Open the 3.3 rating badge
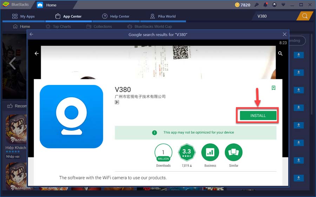The height and width of the screenshot is (197, 316). click(x=187, y=155)
